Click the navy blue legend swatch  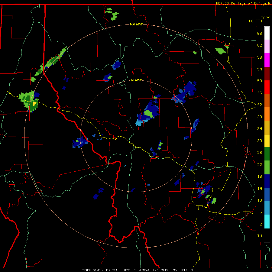[x=267, y=181]
